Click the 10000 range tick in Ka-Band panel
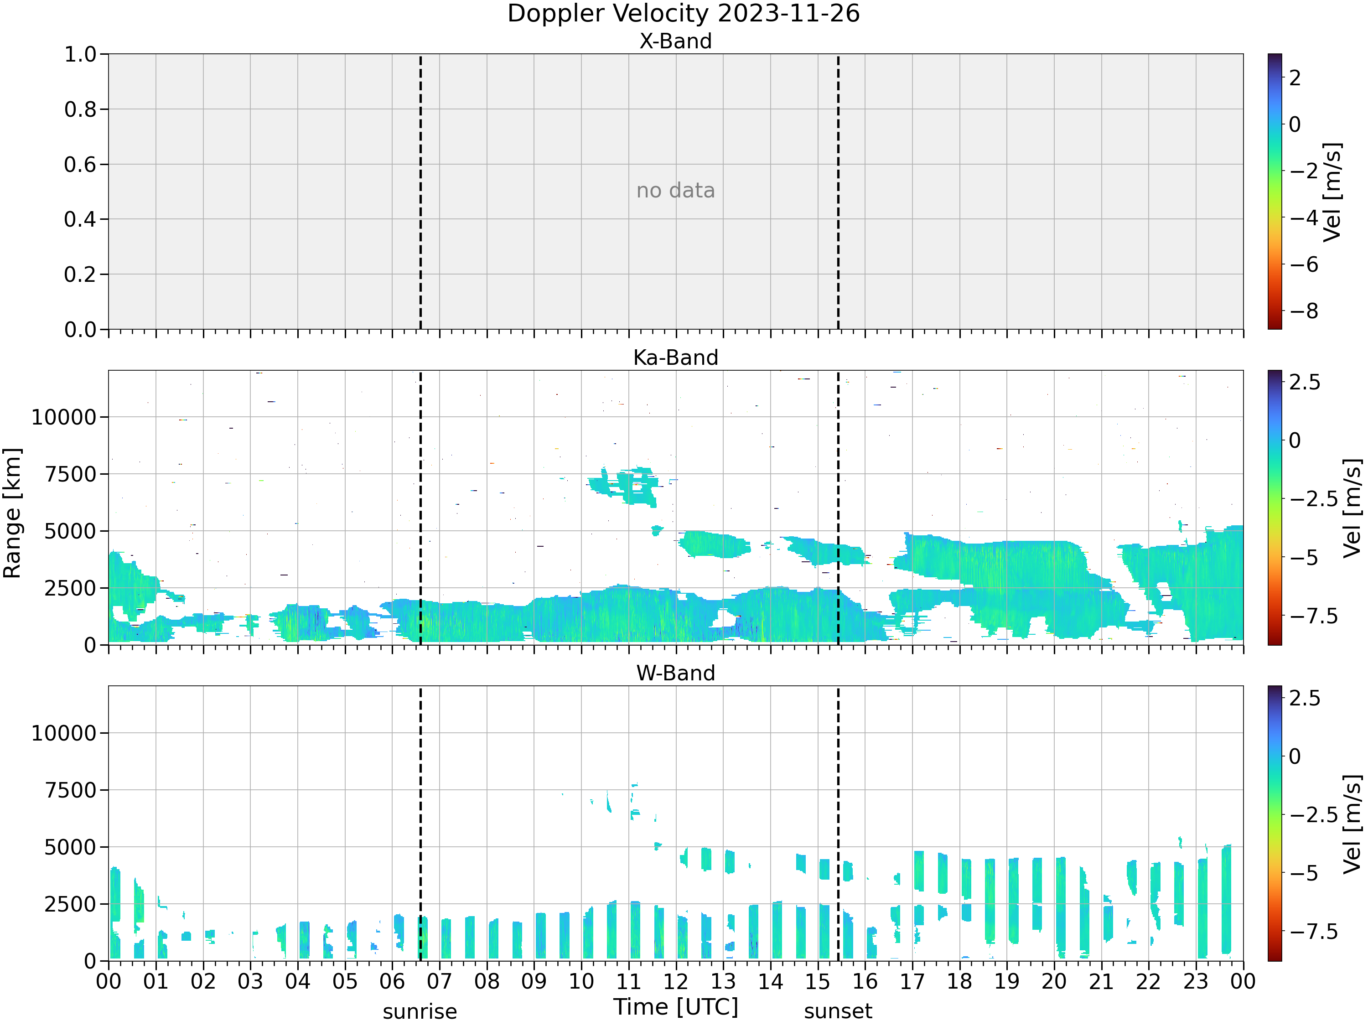Screen dimensions: 1368x1026 (64, 417)
